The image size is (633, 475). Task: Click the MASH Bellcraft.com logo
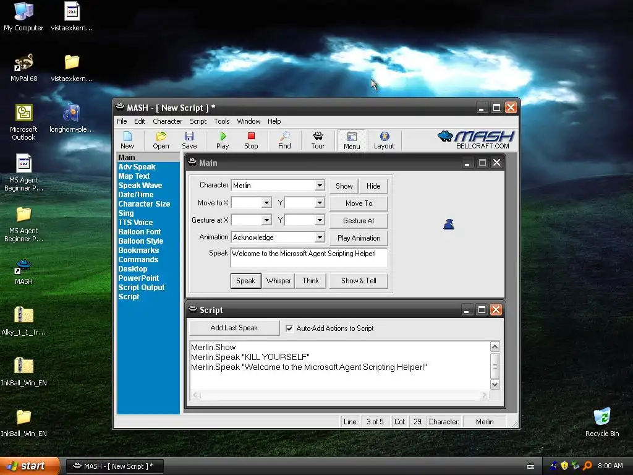(476, 140)
